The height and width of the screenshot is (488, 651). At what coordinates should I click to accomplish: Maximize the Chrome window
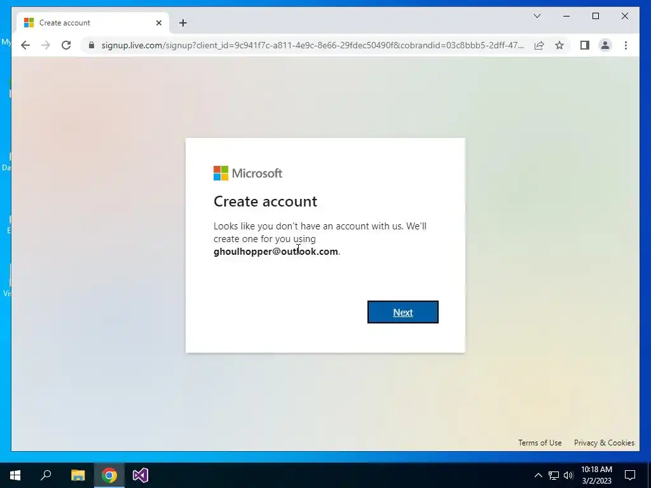595,16
